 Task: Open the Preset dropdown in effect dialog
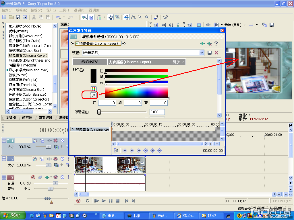[x=202, y=53]
